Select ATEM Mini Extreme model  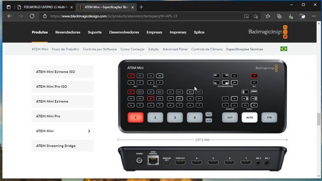click(62, 102)
